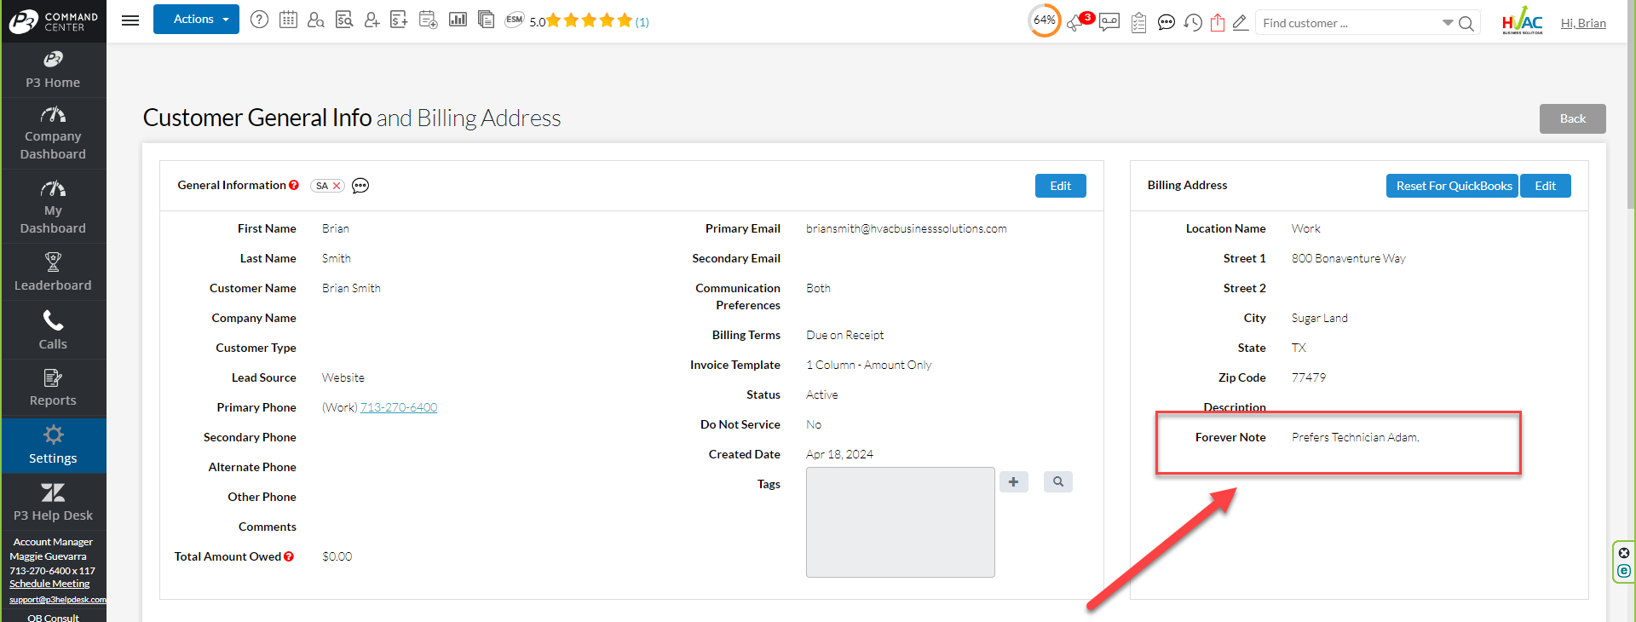
Task: Go to P3 Home in sidebar
Action: click(x=53, y=70)
